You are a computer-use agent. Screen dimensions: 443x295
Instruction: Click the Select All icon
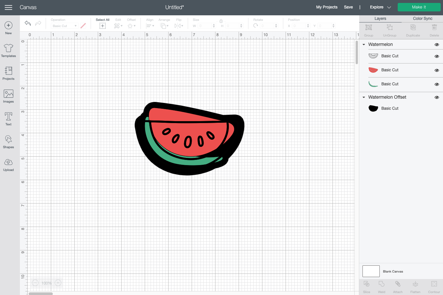(102, 26)
